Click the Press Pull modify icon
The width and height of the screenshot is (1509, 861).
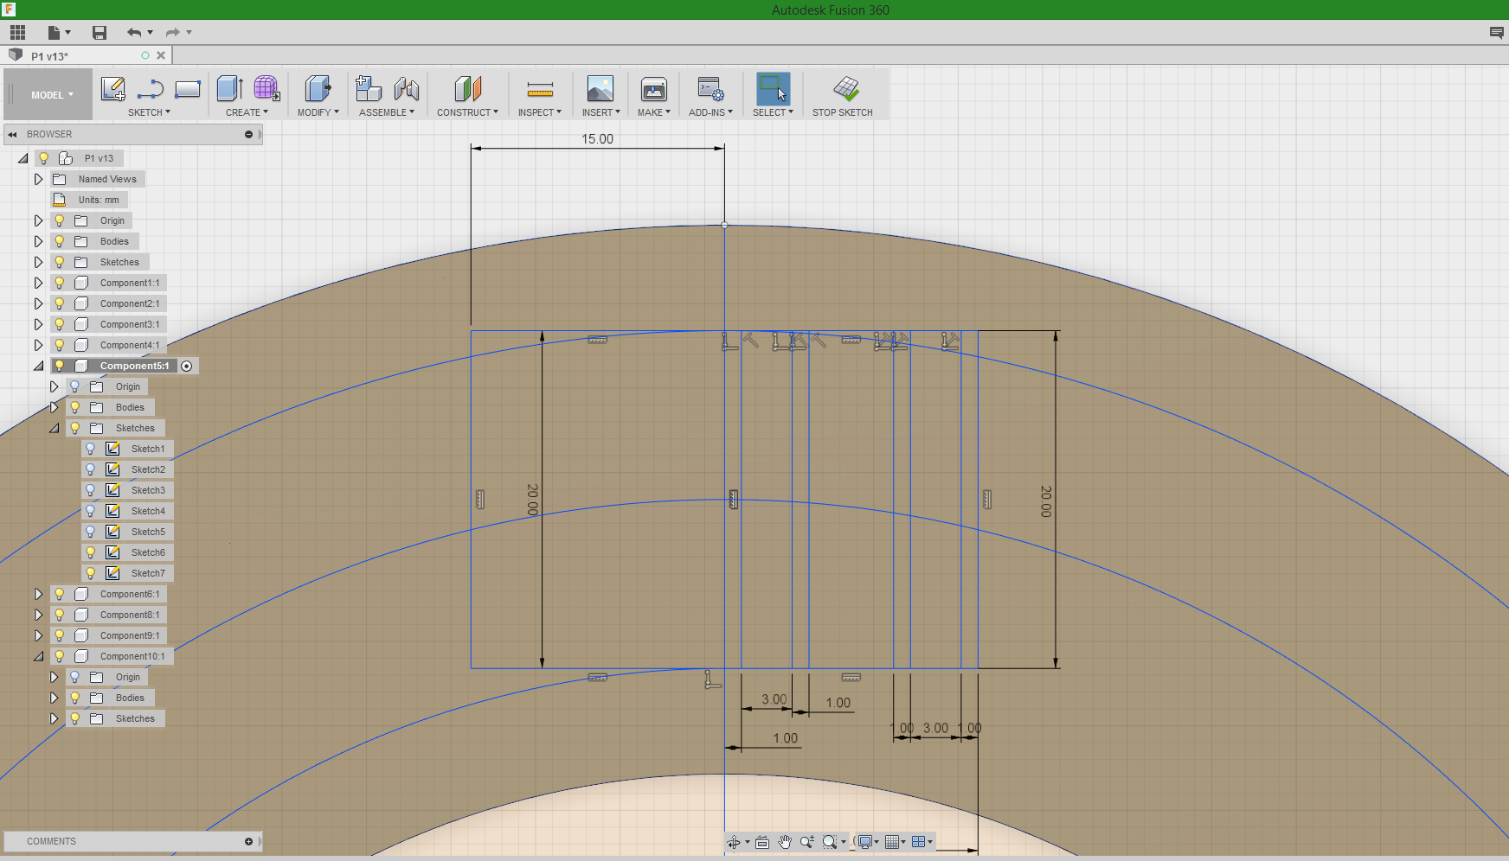click(318, 88)
